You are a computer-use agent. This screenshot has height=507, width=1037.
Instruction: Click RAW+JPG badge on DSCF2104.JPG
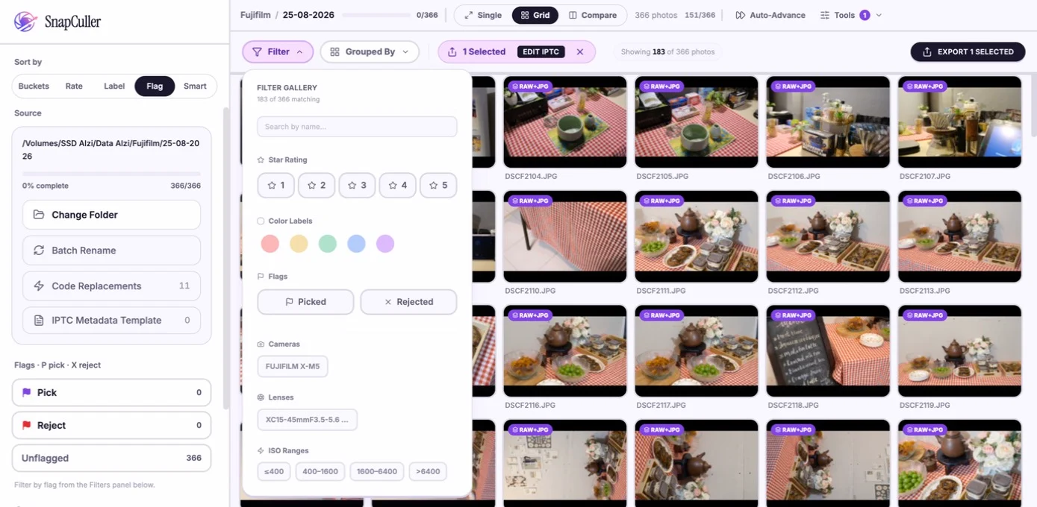530,86
